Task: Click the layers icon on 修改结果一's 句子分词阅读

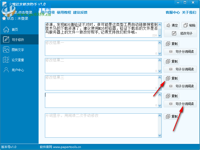Action: 171,52
